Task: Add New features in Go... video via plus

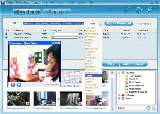Action: coord(27,104)
